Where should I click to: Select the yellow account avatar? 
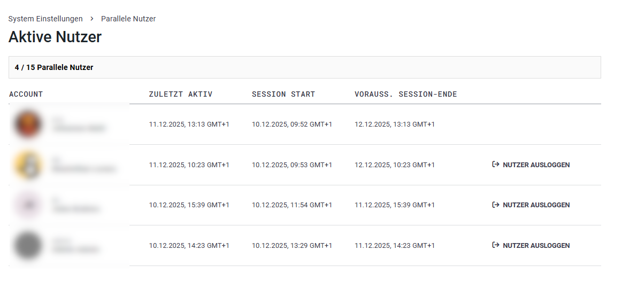tap(27, 165)
